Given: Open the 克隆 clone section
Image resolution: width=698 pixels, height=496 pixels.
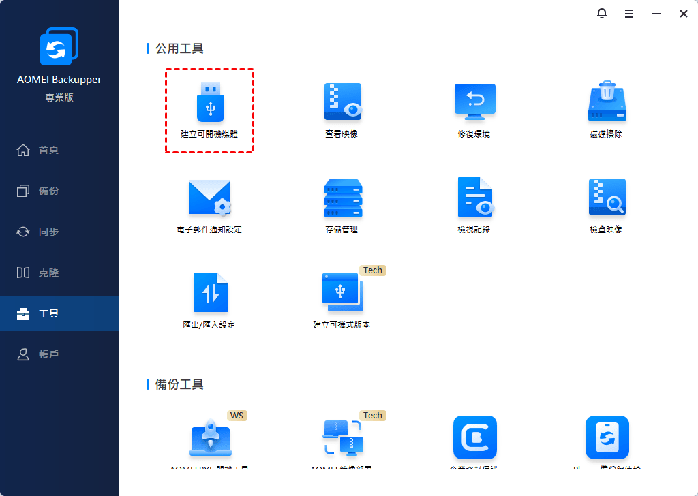Looking at the screenshot, I should click(48, 273).
